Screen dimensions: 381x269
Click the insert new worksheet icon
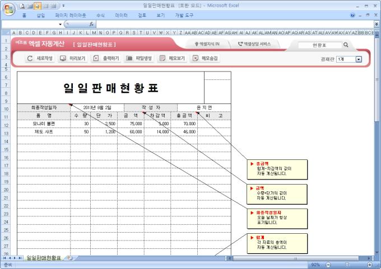(69, 258)
